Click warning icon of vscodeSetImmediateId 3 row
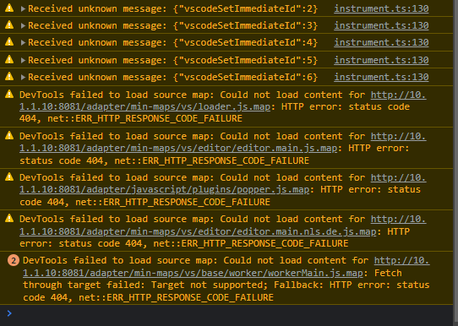The height and width of the screenshot is (326, 458). coord(9,24)
